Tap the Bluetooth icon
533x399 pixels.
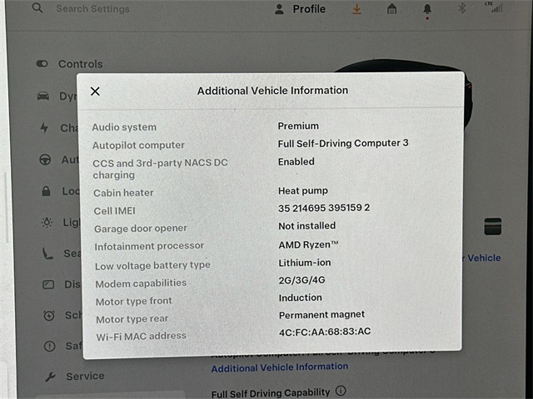pos(461,7)
